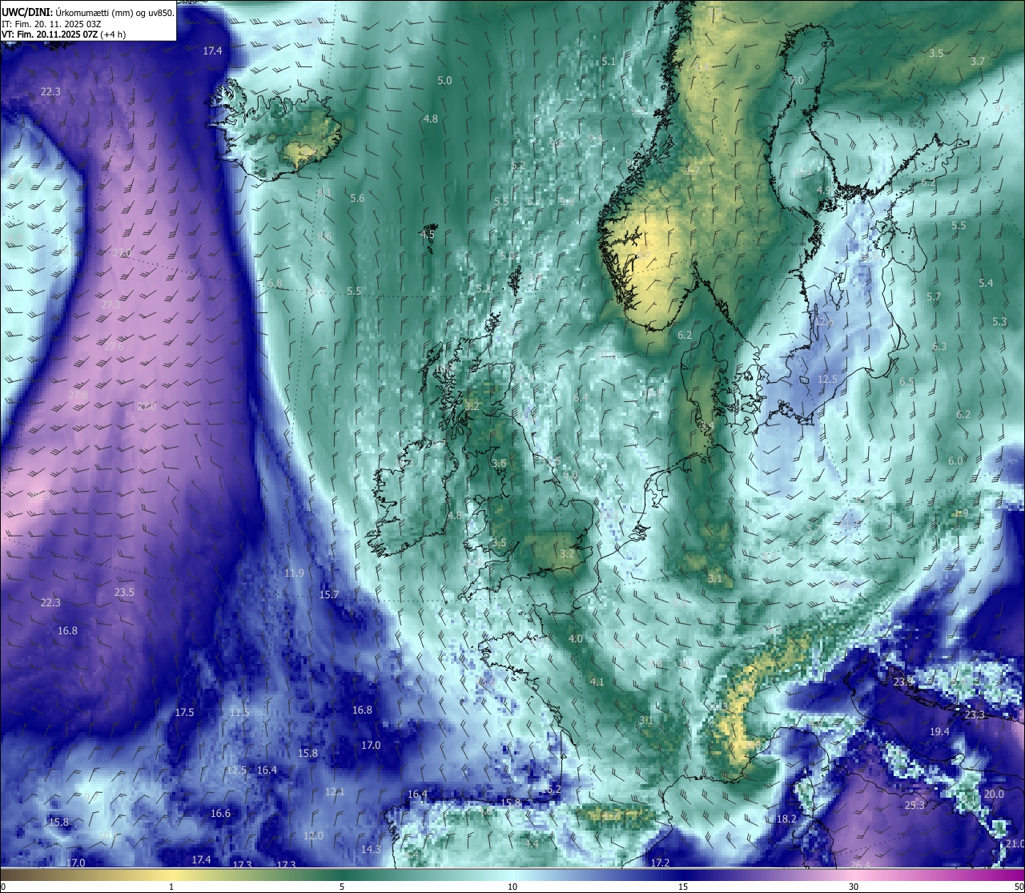Screen dimensions: 1025x893
Task: Click the map value '25.3' over southern Italy
Action: click(914, 806)
